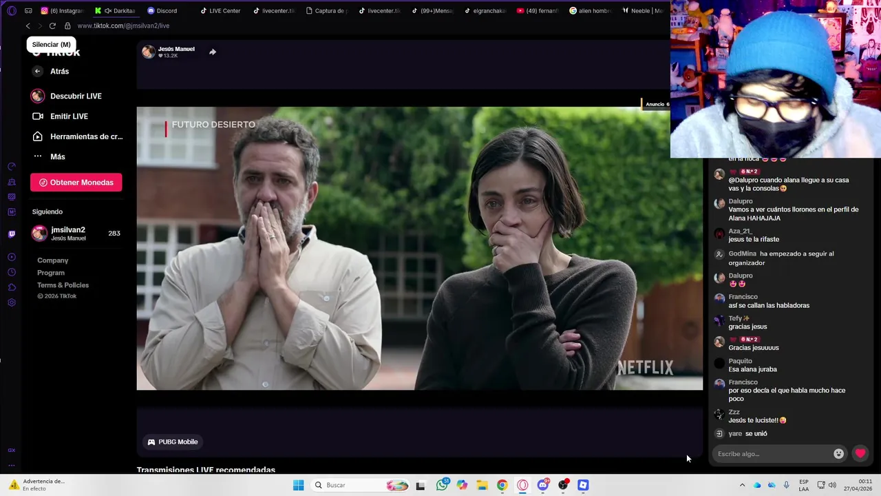This screenshot has height=496, width=881.
Task: Click the volume icon in system tray
Action: coord(832,485)
